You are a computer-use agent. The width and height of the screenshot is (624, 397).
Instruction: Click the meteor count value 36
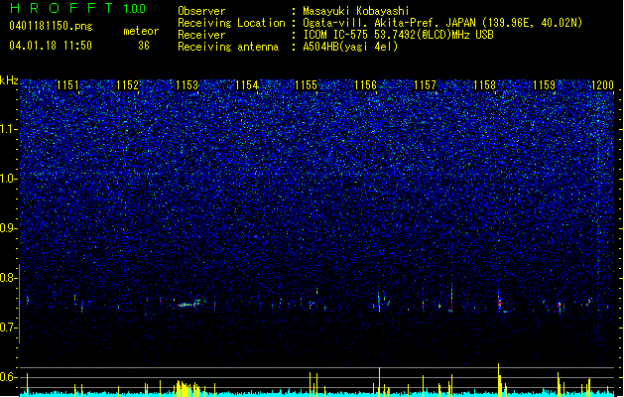(x=144, y=46)
